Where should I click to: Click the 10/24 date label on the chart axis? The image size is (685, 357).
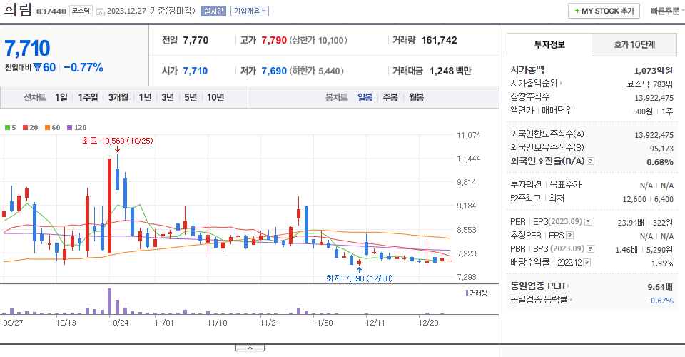point(118,323)
